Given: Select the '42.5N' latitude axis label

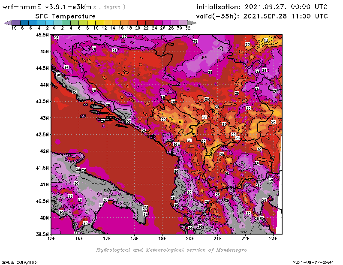Looking at the screenshot, I should click(x=42, y=135).
